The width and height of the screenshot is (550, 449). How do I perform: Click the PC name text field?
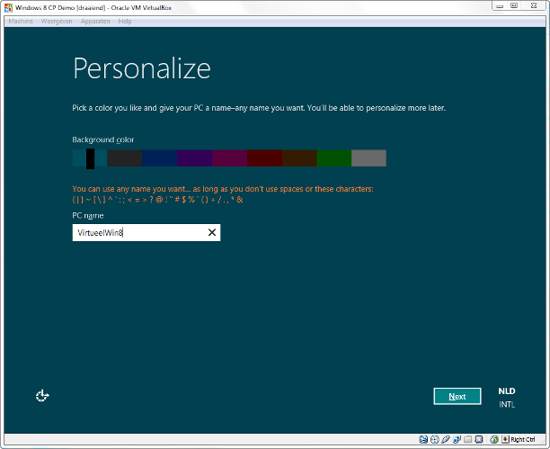coord(146,232)
